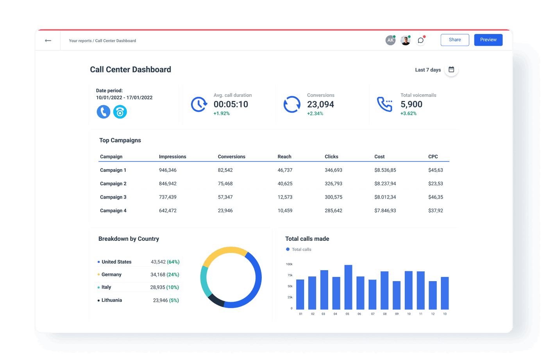Click the voicemail handset icon
Screen dimensions: 547x362
pos(384,104)
